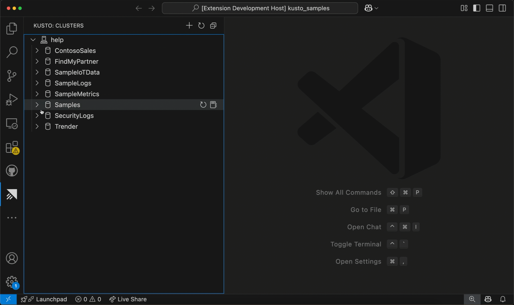514x305 pixels.
Task: Open the Search view in activity bar
Action: coord(12,52)
